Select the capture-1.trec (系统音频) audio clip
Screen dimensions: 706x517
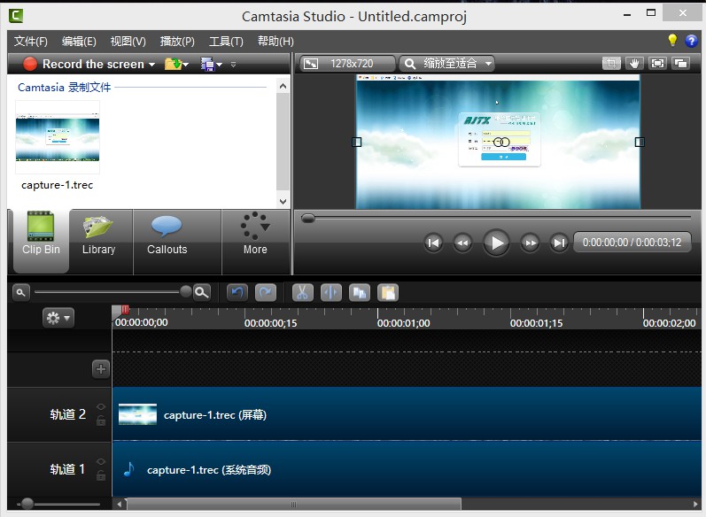pos(407,469)
